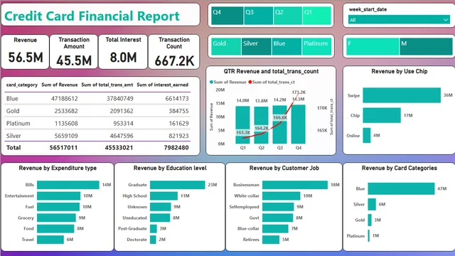Viewport: 455px width, 256px height.
Task: Sort by Sum of total_trans_amt column header
Action: point(107,85)
